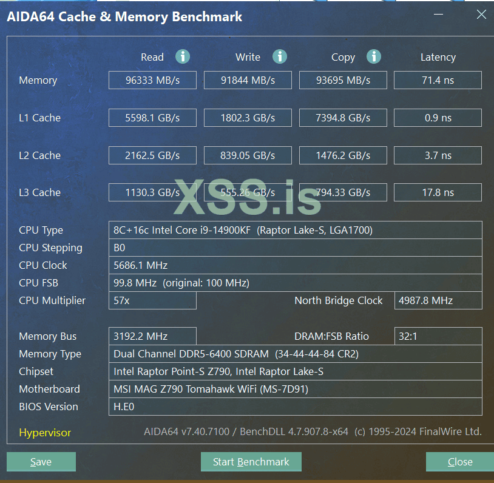
Task: Click the Copy column header label
Action: coord(343,58)
